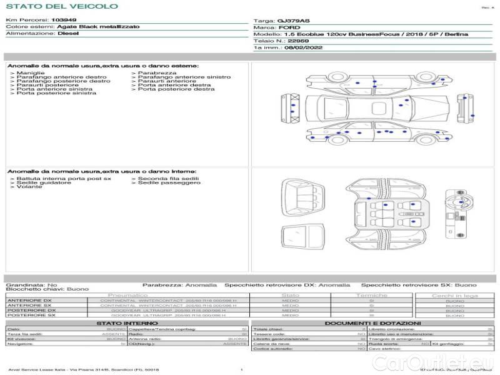Viewport: 500px width, 375px height.
Task: Click the interior seats layout diagram
Action: tap(387, 212)
